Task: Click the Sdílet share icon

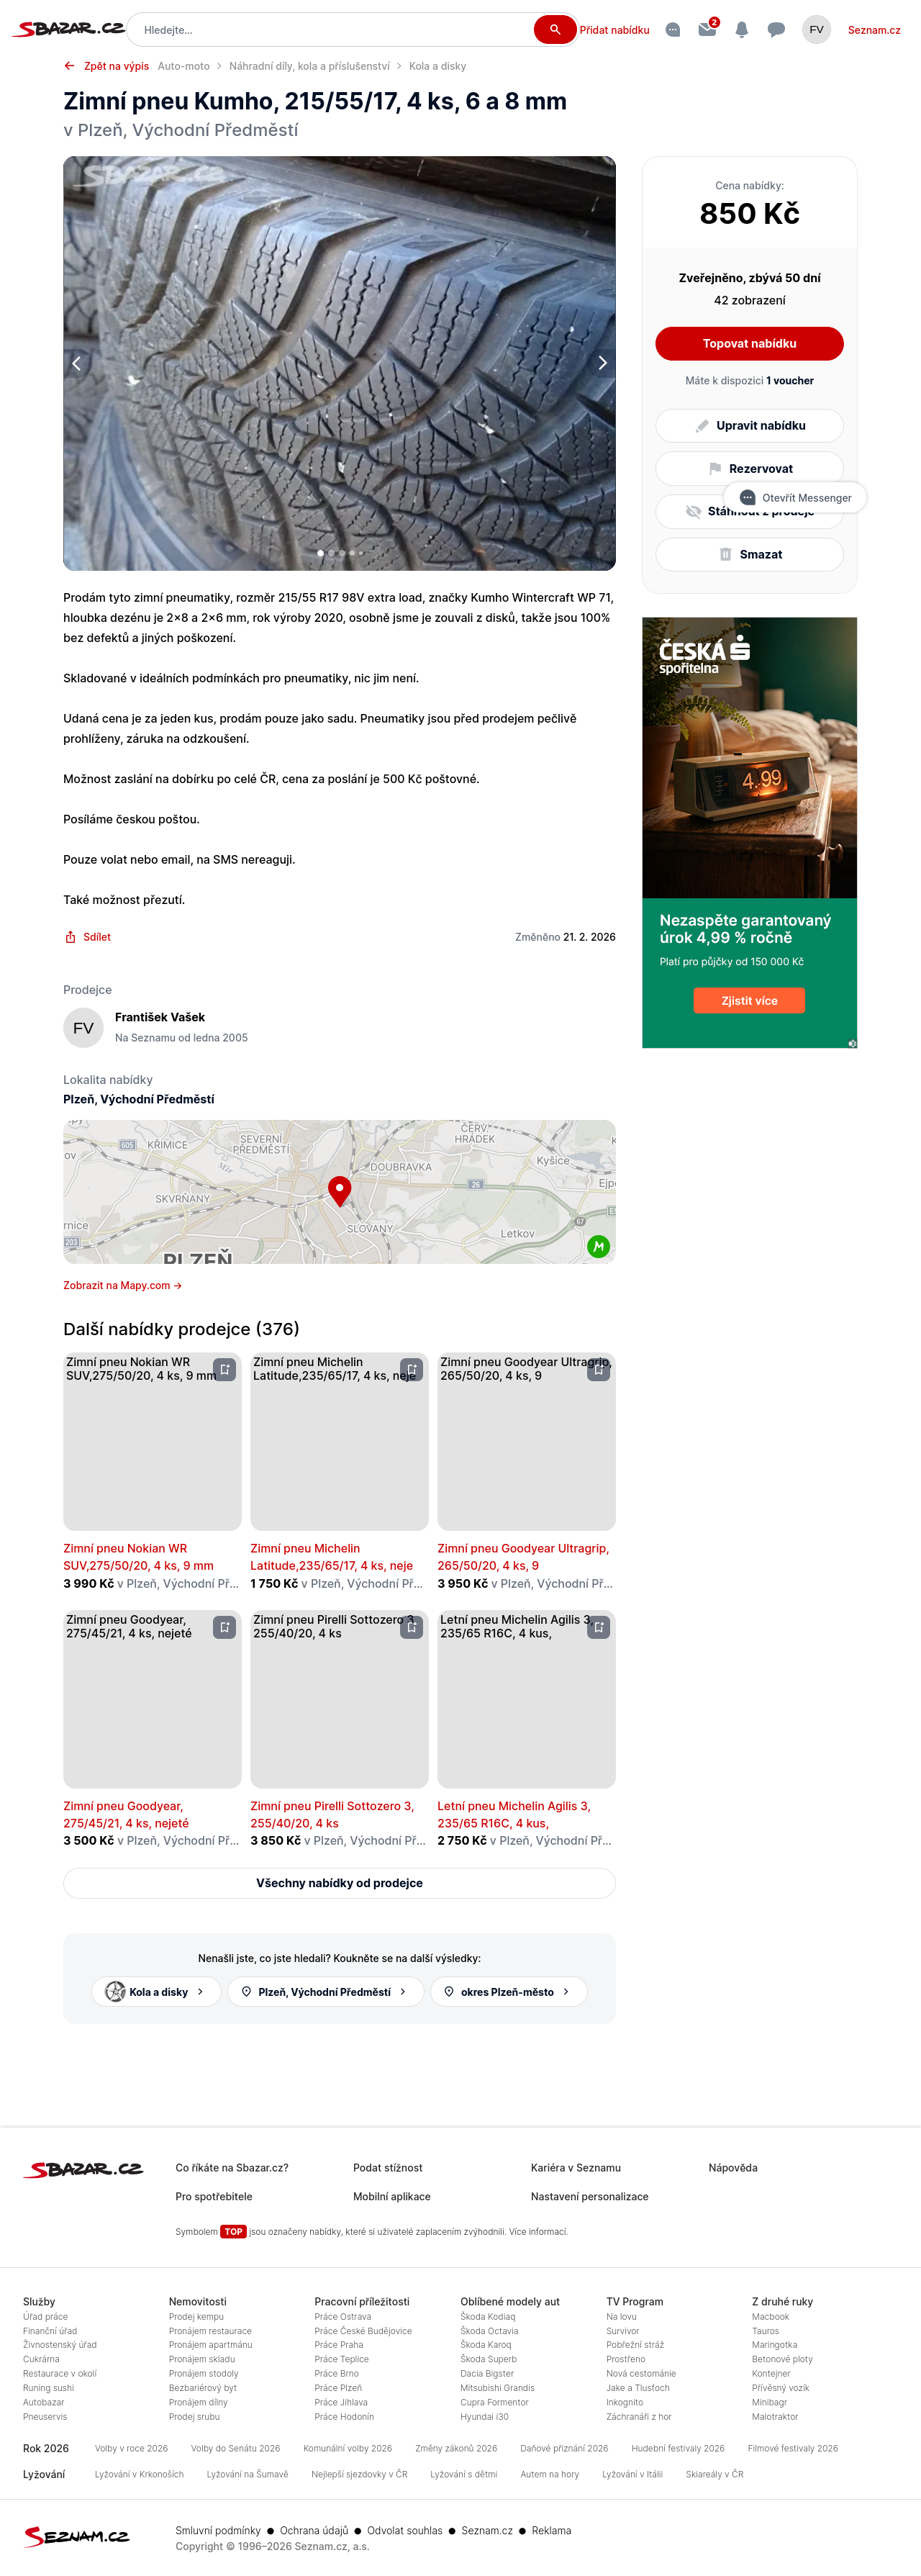Action: [70, 937]
